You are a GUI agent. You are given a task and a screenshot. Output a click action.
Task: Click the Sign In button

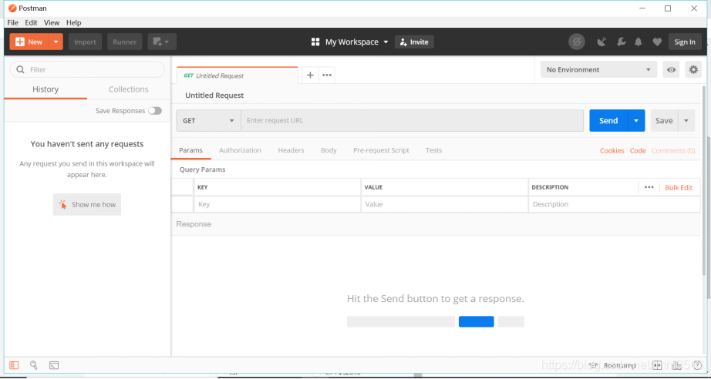coord(685,42)
